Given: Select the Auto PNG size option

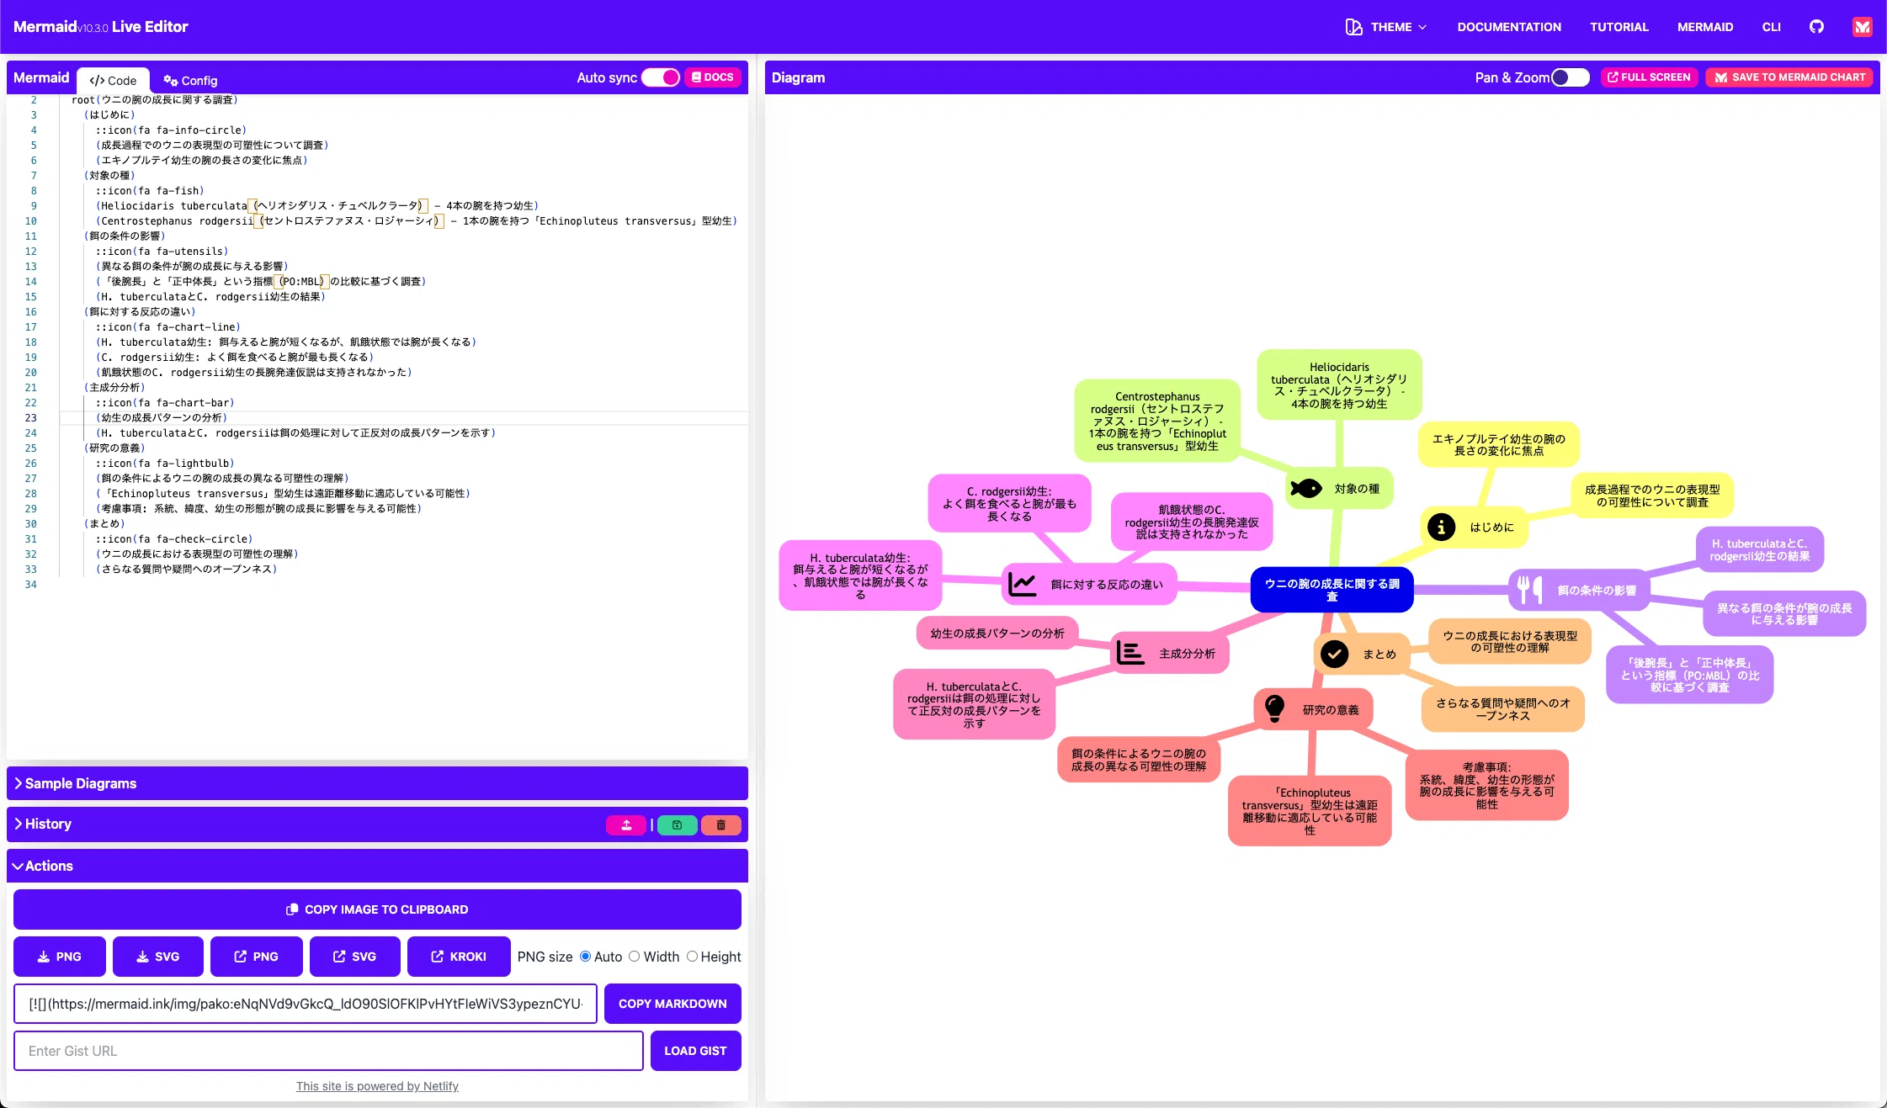Looking at the screenshot, I should [585, 957].
